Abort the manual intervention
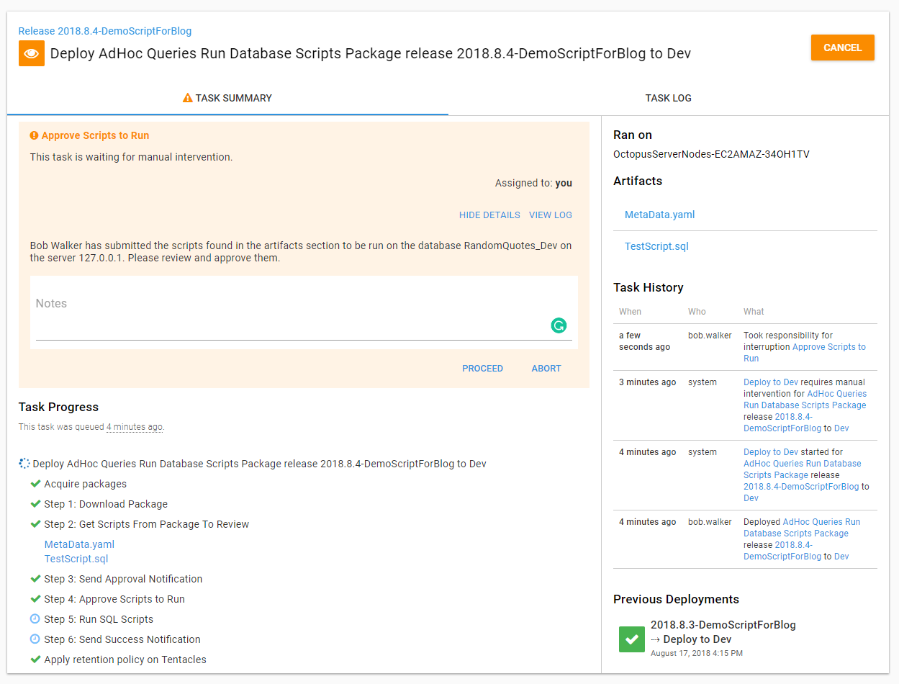899x684 pixels. click(x=546, y=369)
